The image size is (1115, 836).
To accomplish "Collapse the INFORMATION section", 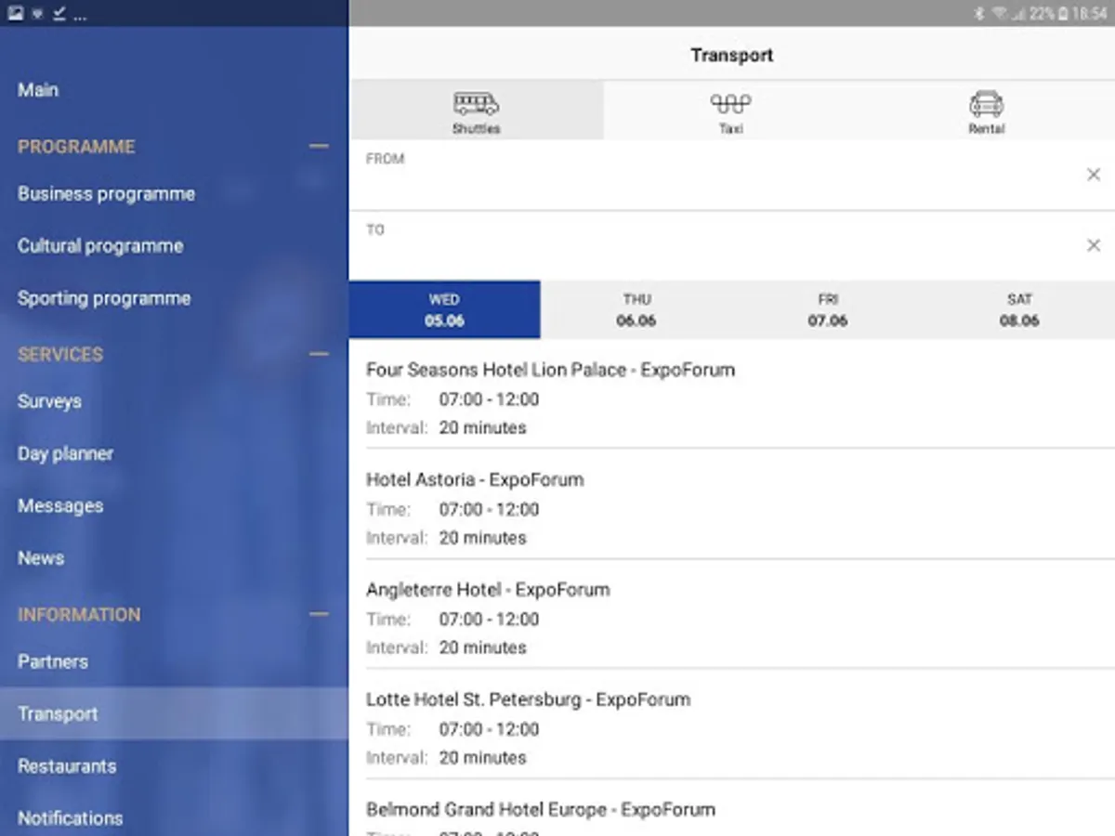I will point(319,614).
